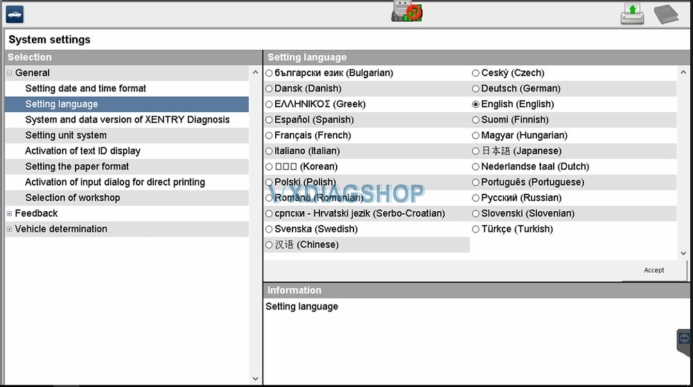Click the battery connection status icon
Screen dimensions: 693x387
click(407, 12)
